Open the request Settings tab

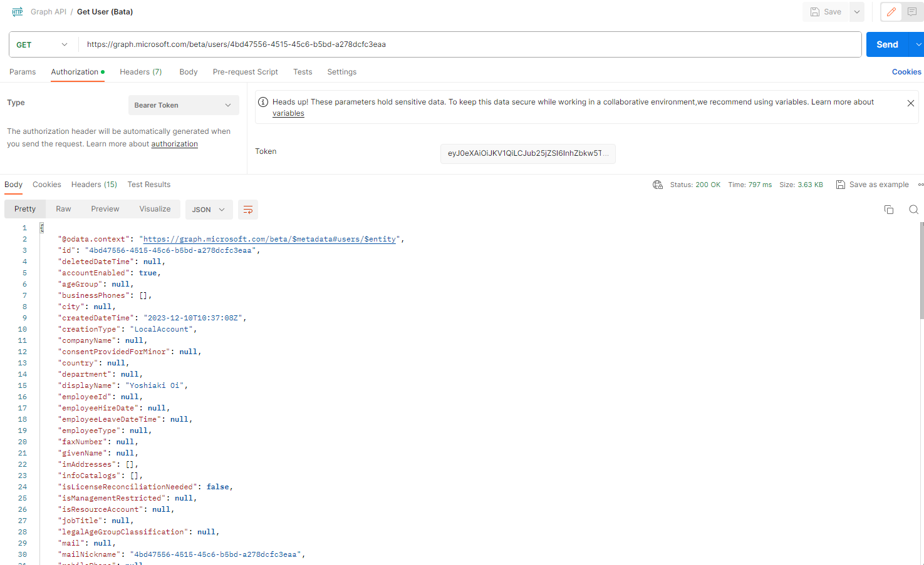tap(342, 72)
